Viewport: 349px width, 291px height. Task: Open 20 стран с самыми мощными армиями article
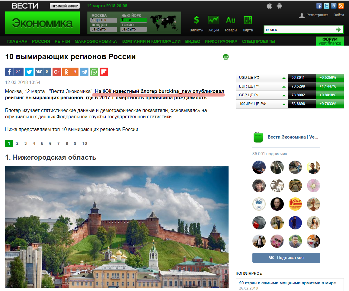pos(287,283)
